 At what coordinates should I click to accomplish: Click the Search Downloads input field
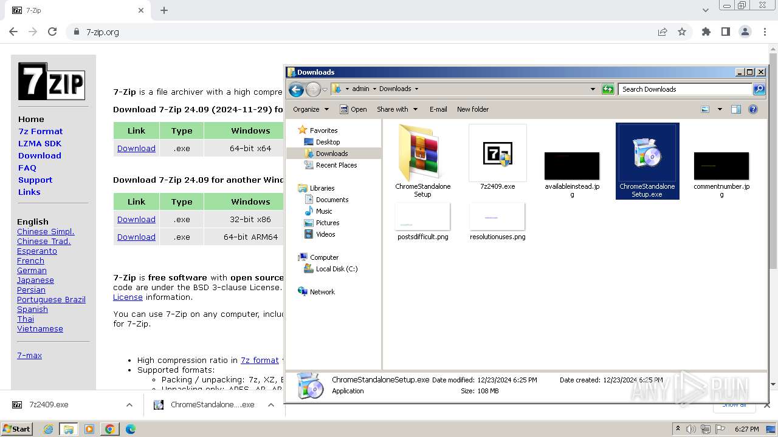(x=686, y=89)
